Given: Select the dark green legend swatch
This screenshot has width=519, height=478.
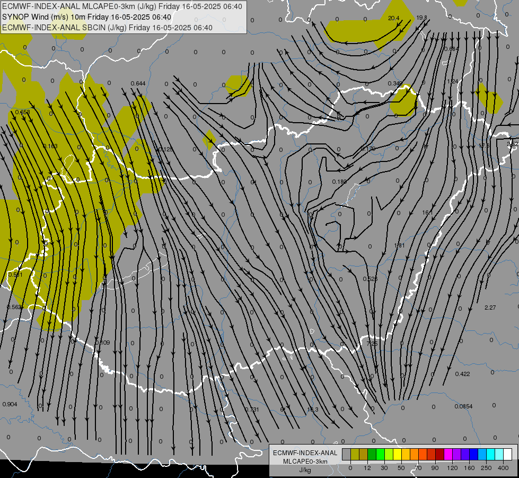Looking at the screenshot, I should tap(372, 455).
